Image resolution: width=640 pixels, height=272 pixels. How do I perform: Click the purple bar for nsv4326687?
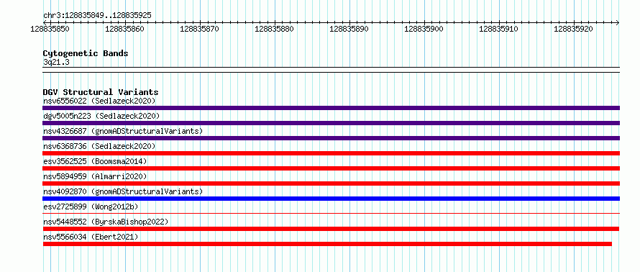[x=331, y=138]
